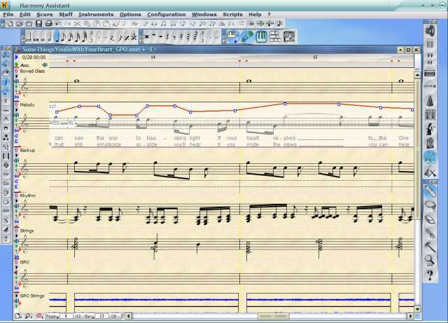Open the Scripts menu

point(232,14)
